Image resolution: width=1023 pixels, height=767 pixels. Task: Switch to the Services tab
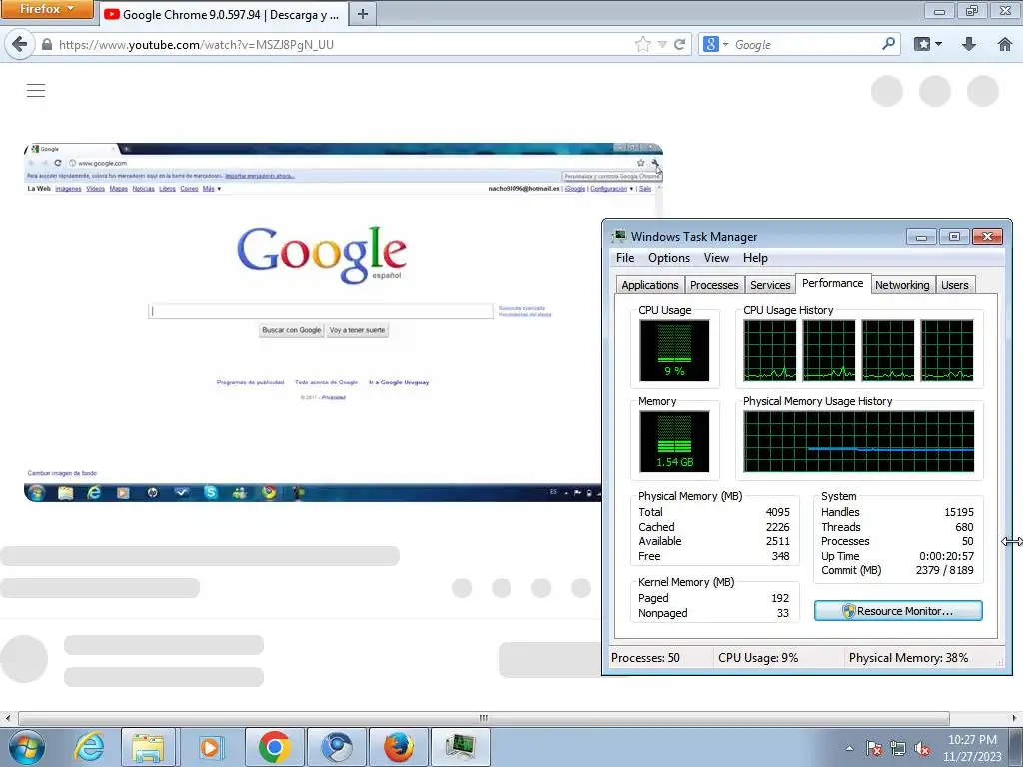[x=770, y=285]
